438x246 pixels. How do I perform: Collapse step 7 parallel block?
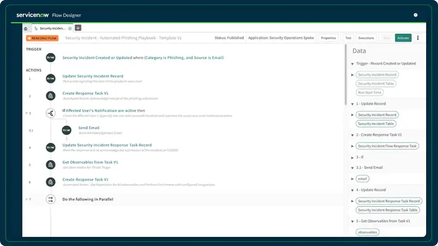(x=26, y=200)
